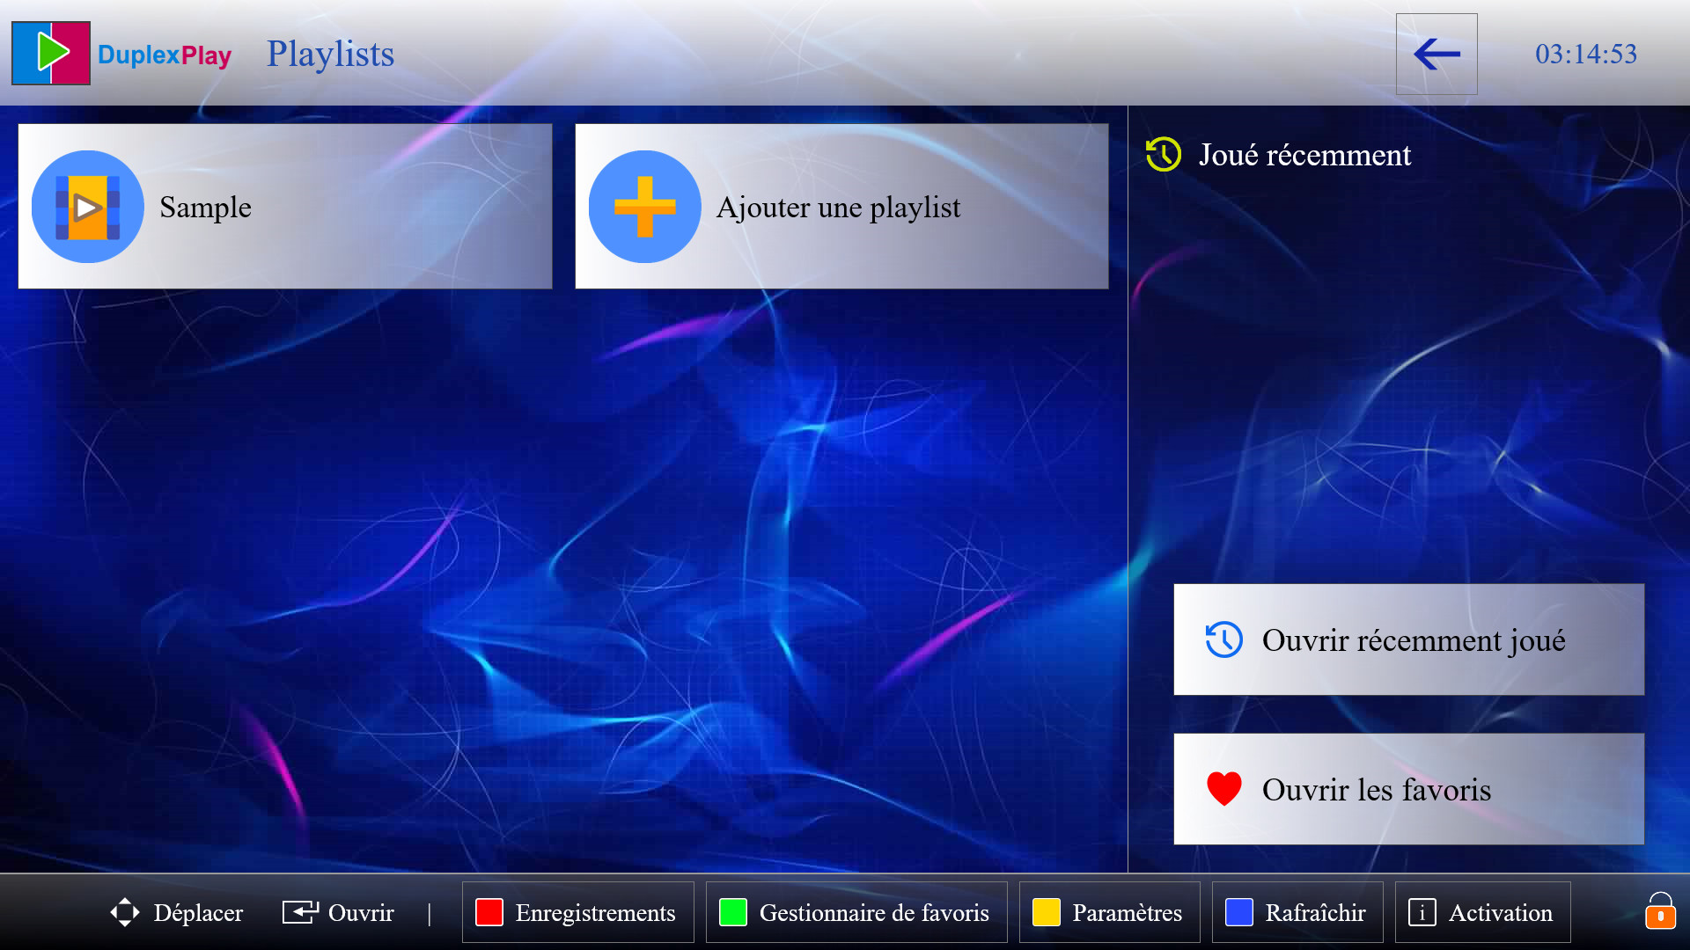Click the back arrow navigation icon
The height and width of the screenshot is (950, 1690).
(1436, 52)
